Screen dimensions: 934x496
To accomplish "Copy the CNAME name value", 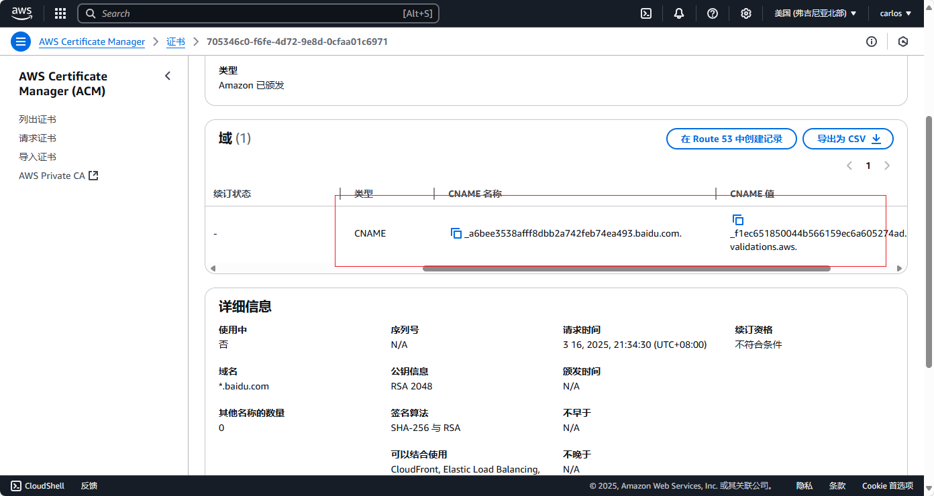I will [456, 233].
